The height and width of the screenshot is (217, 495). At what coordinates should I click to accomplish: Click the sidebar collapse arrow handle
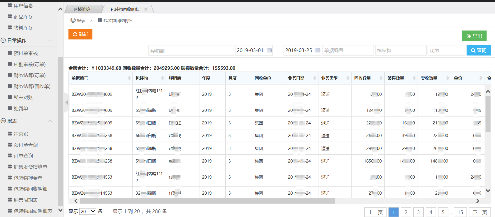click(67, 103)
